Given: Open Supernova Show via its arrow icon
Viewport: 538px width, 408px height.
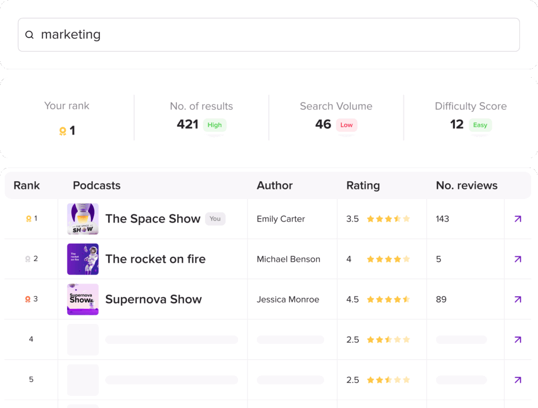Looking at the screenshot, I should click(x=518, y=299).
